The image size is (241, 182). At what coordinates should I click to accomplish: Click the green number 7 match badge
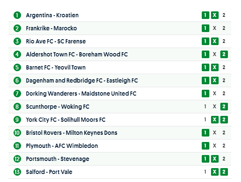point(17,94)
